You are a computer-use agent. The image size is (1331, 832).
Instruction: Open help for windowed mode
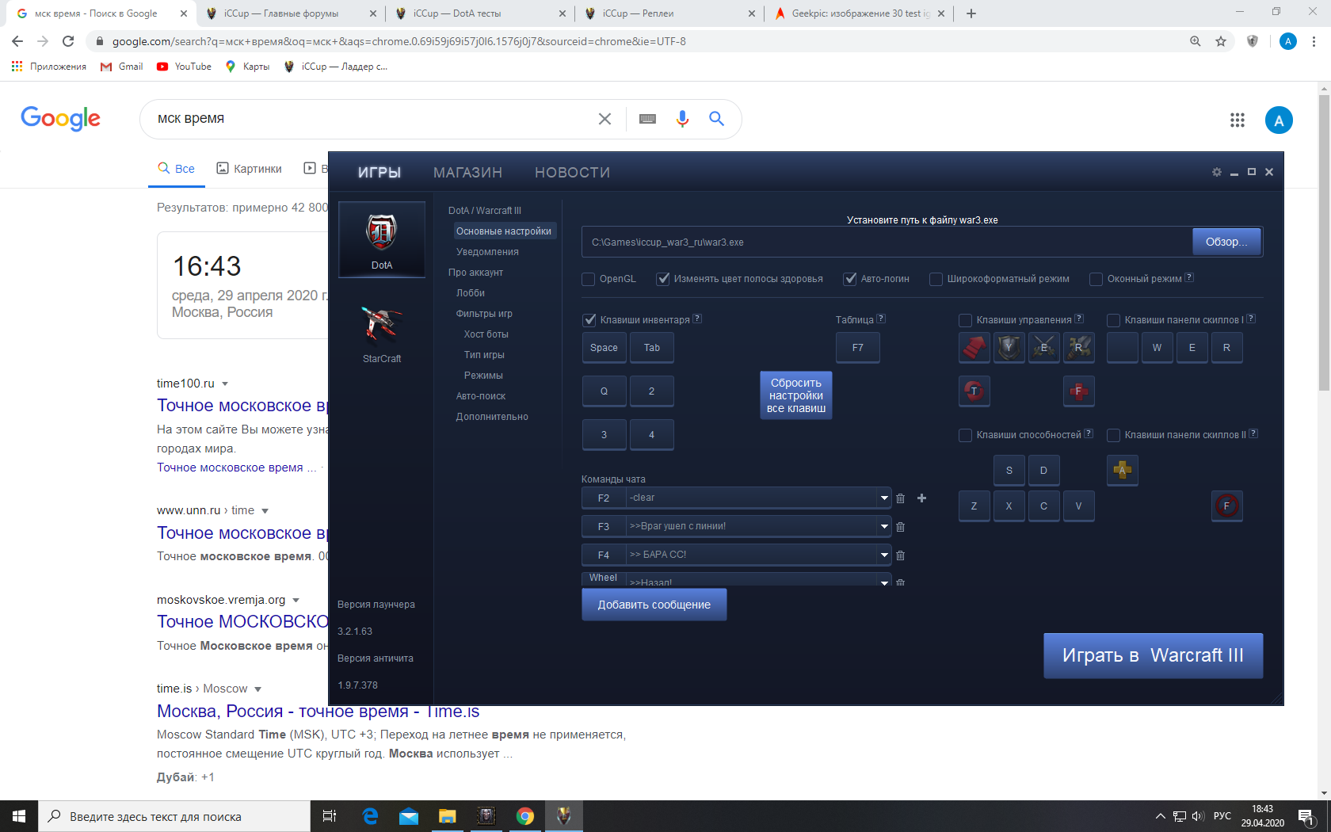click(1189, 277)
